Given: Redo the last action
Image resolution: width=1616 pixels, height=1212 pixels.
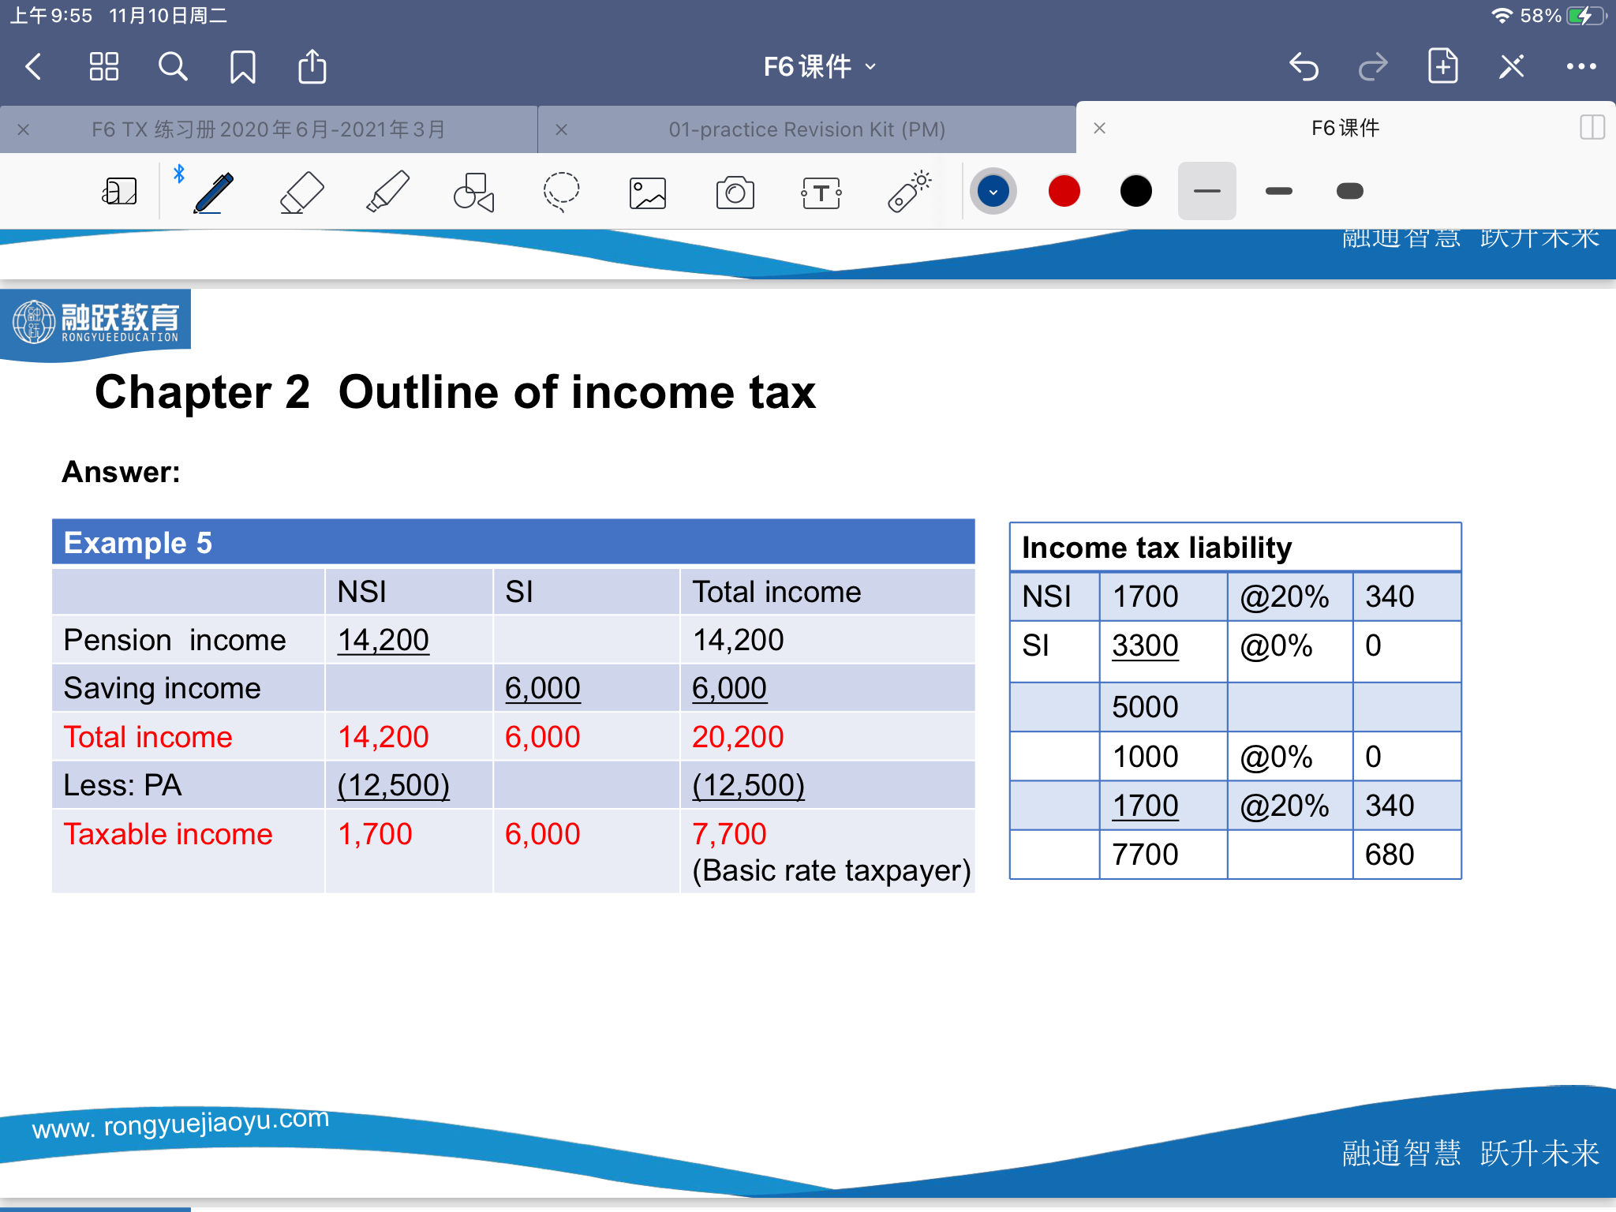Looking at the screenshot, I should point(1373,67).
